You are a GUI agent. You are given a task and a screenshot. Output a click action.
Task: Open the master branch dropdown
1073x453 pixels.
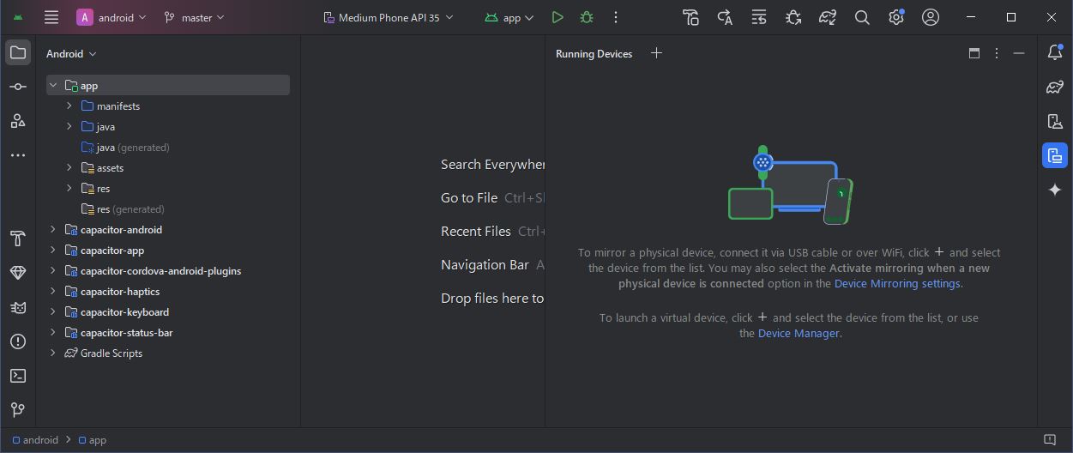(x=194, y=17)
